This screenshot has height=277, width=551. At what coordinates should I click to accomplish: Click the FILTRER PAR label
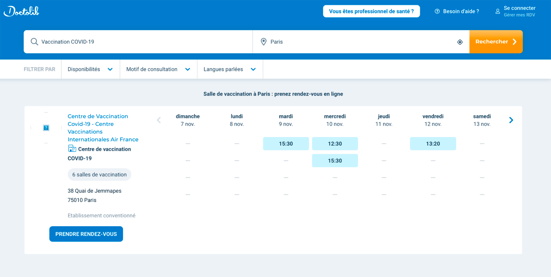coord(39,69)
